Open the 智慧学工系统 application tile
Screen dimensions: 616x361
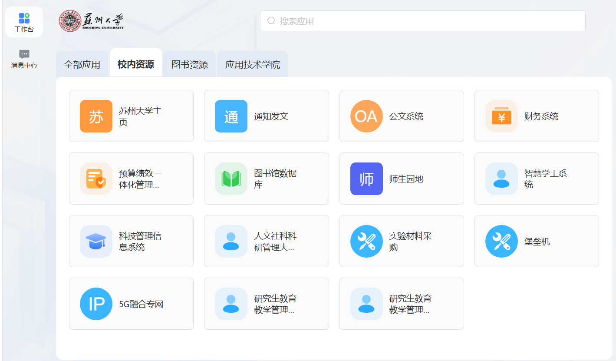[x=537, y=179]
